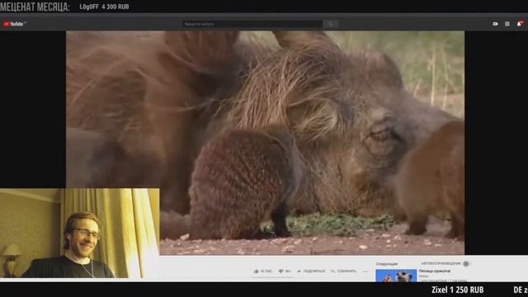
Task: Open the YouTube apps grid icon
Action: 507,24
